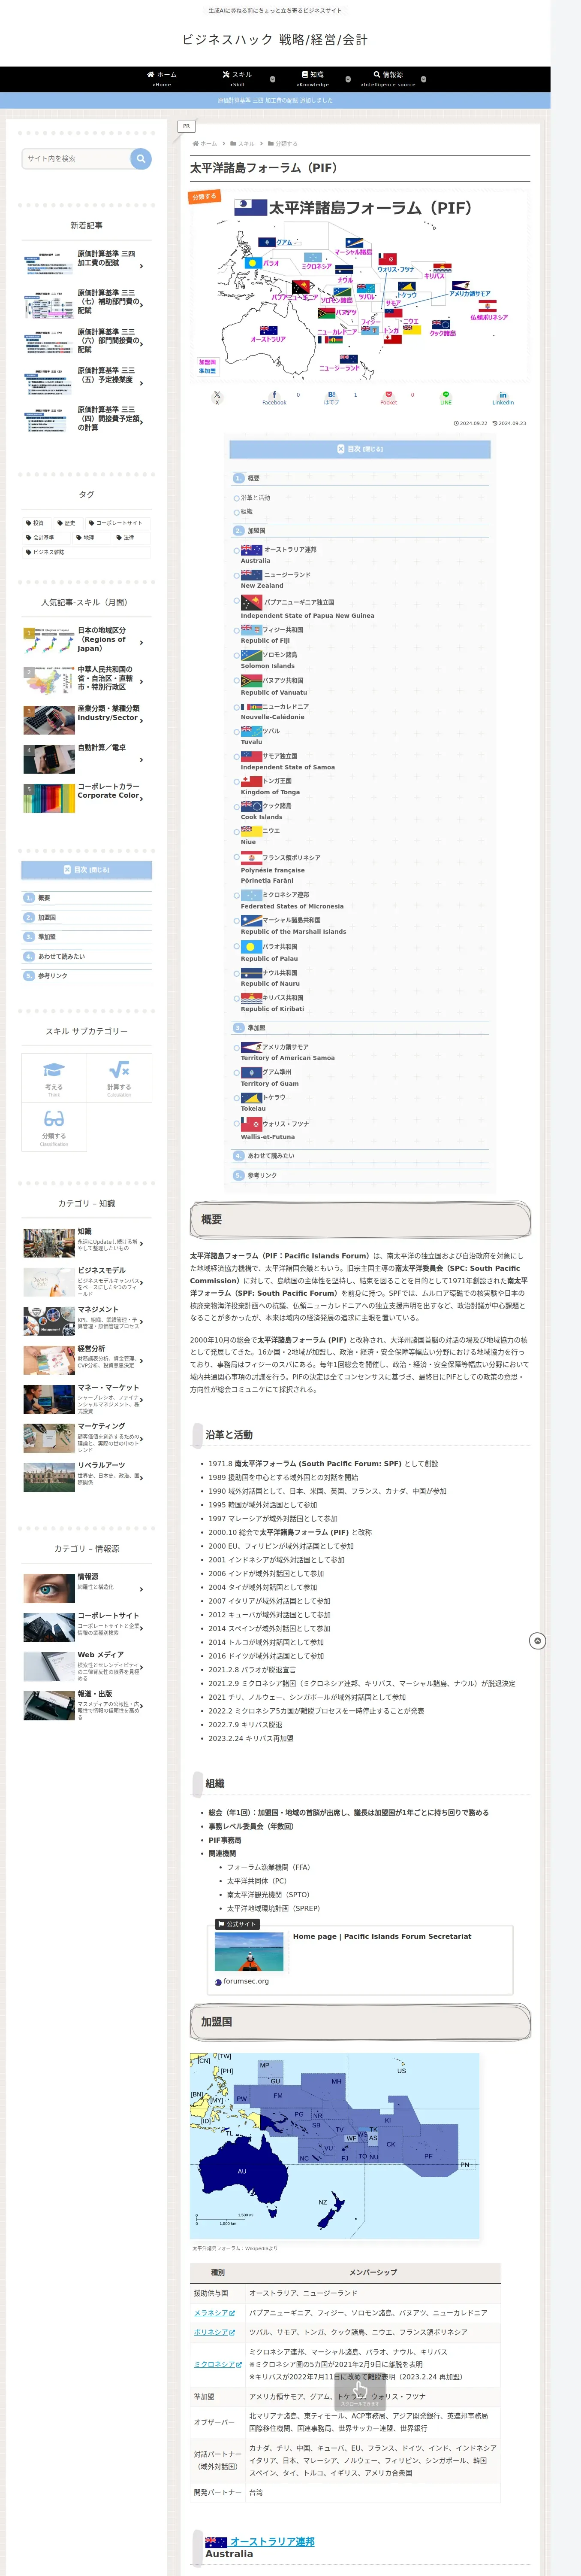
Task: Click the magnifier search button in sidebar
Action: point(141,158)
